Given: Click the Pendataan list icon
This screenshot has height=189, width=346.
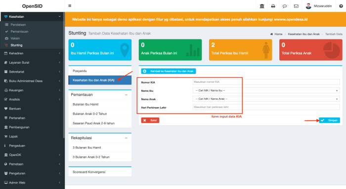Looking at the screenshot, I should pos(6,25).
